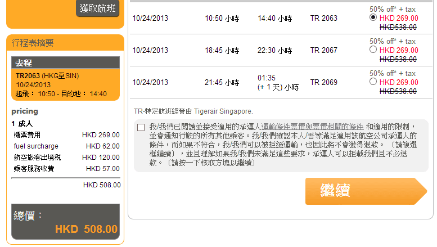
Task: Click the 去程 section header
Action: coord(65,63)
